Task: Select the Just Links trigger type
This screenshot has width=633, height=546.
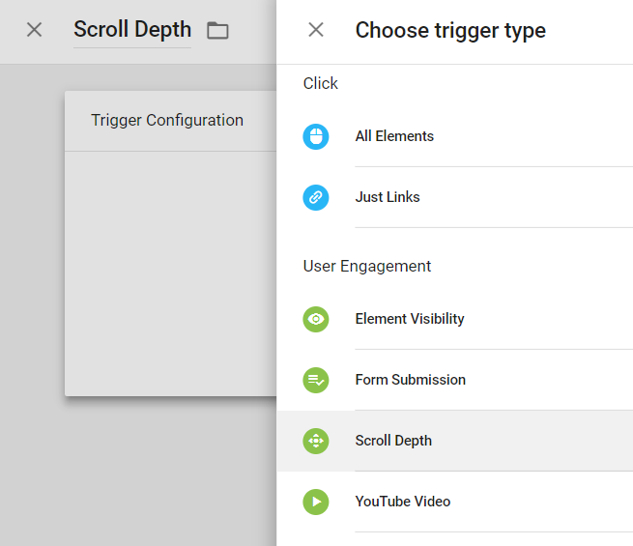Action: (x=388, y=197)
